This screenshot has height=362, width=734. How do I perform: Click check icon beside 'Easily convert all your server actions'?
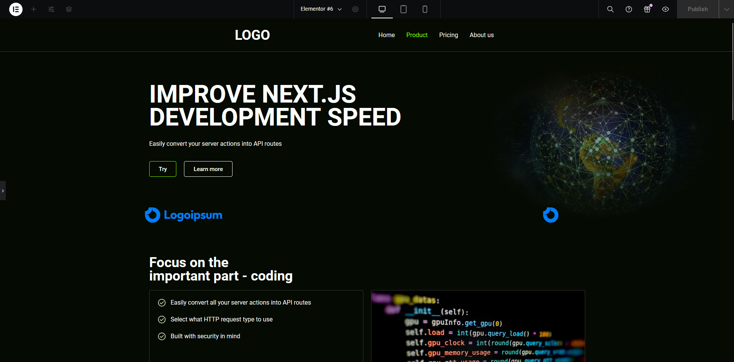pos(162,303)
